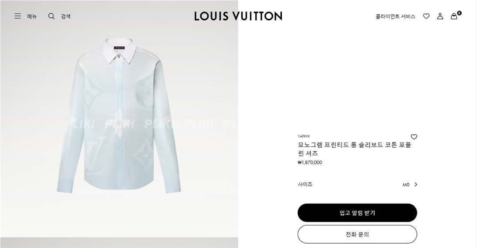
Task: Open wishlist heart icon in header
Action: pyautogui.click(x=426, y=16)
